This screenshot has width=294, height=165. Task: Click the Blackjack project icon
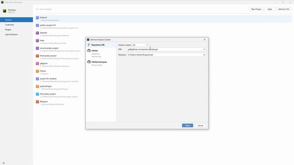(x=37, y=102)
